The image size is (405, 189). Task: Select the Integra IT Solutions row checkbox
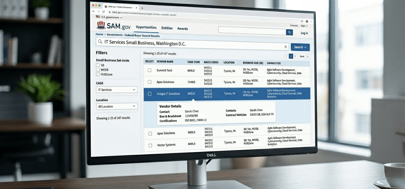point(150,94)
